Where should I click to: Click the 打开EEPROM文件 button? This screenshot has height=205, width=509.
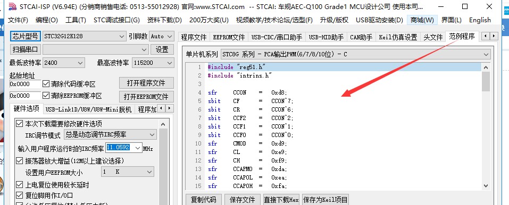pos(146,97)
